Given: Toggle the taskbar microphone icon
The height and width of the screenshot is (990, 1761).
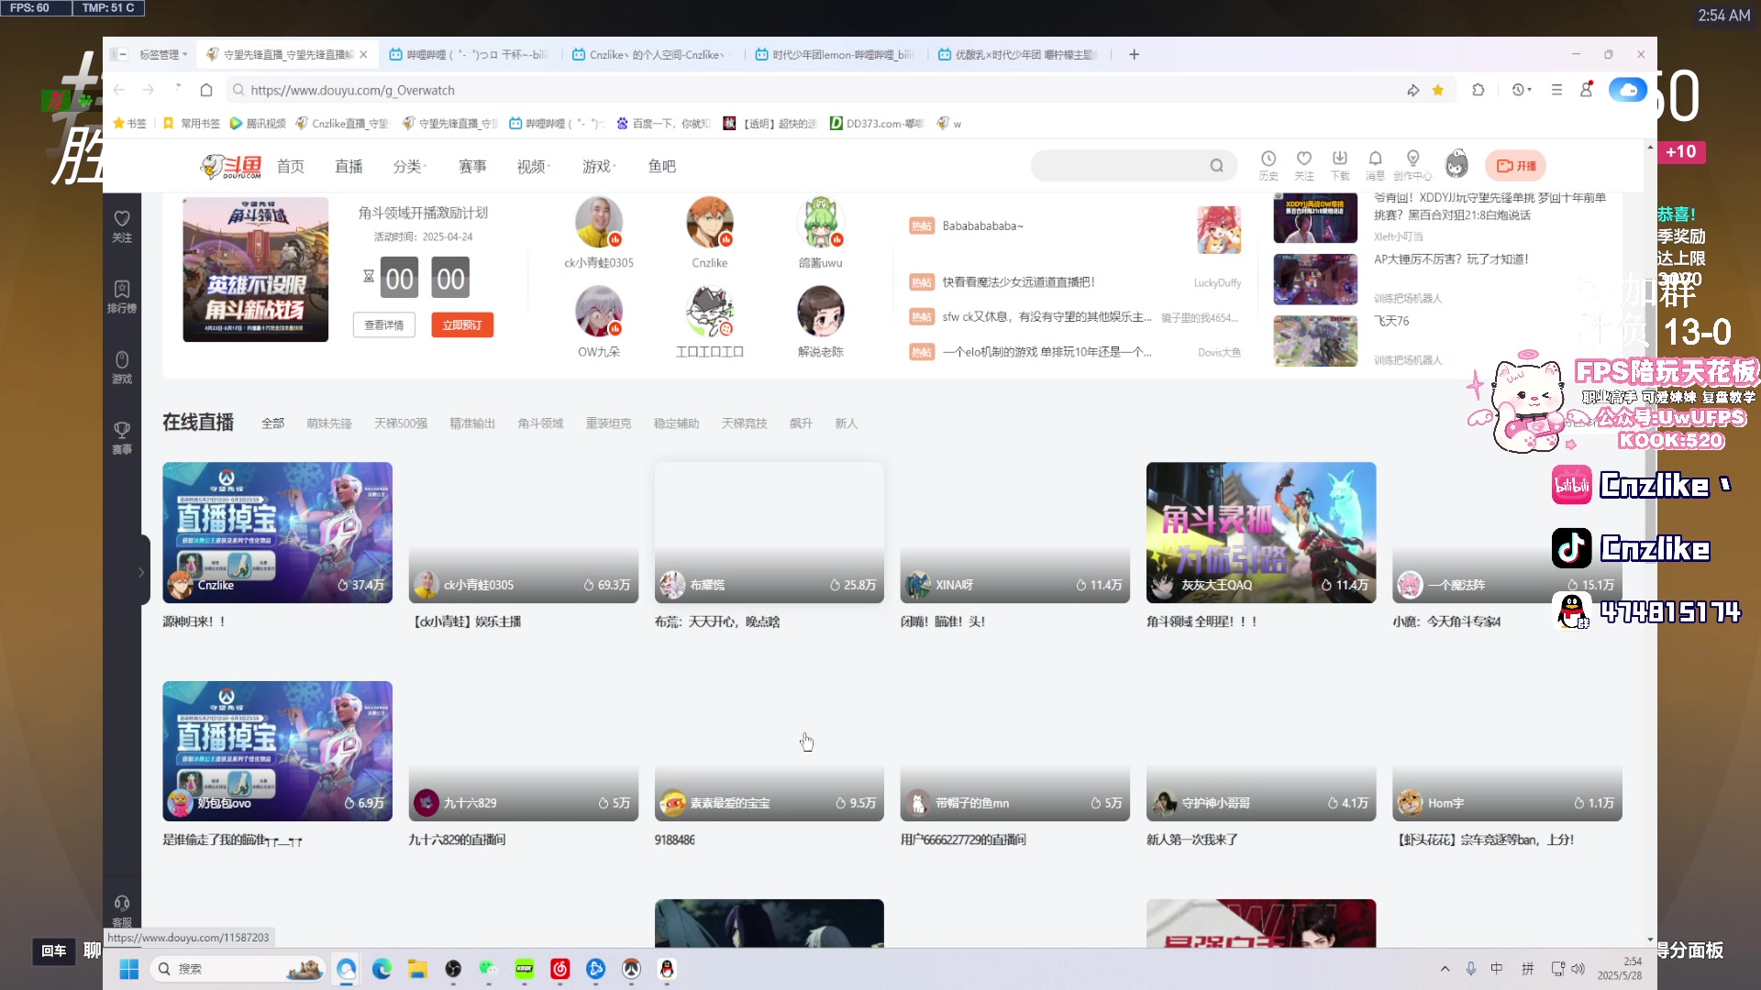Looking at the screenshot, I should 1470,969.
